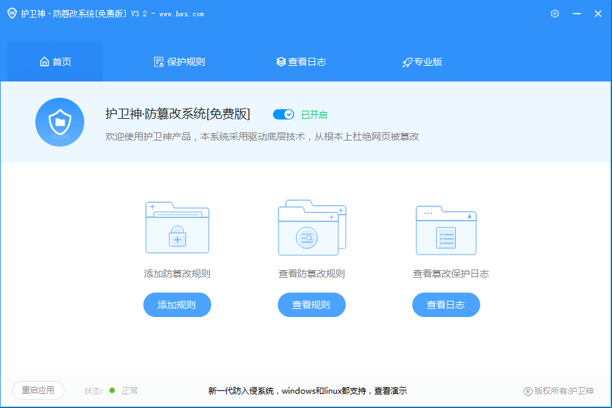Click the view-rules search folder illustration
Screen dimensions: 612x408
click(x=312, y=227)
